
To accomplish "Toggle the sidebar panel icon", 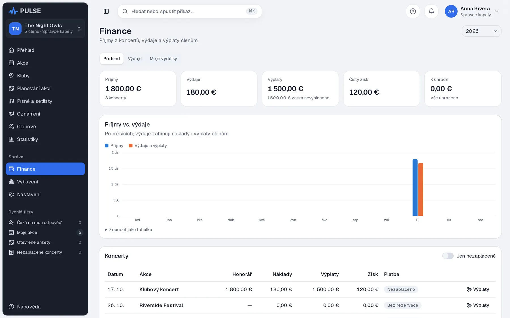I will [x=106, y=11].
